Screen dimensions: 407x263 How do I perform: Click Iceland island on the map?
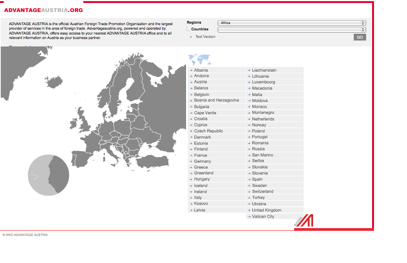point(54,82)
